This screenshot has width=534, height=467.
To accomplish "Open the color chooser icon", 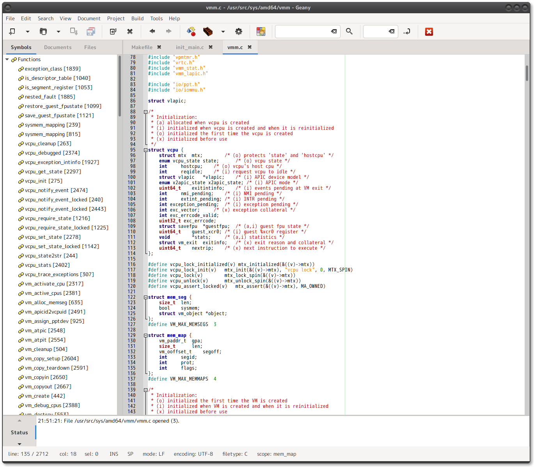I will [261, 32].
